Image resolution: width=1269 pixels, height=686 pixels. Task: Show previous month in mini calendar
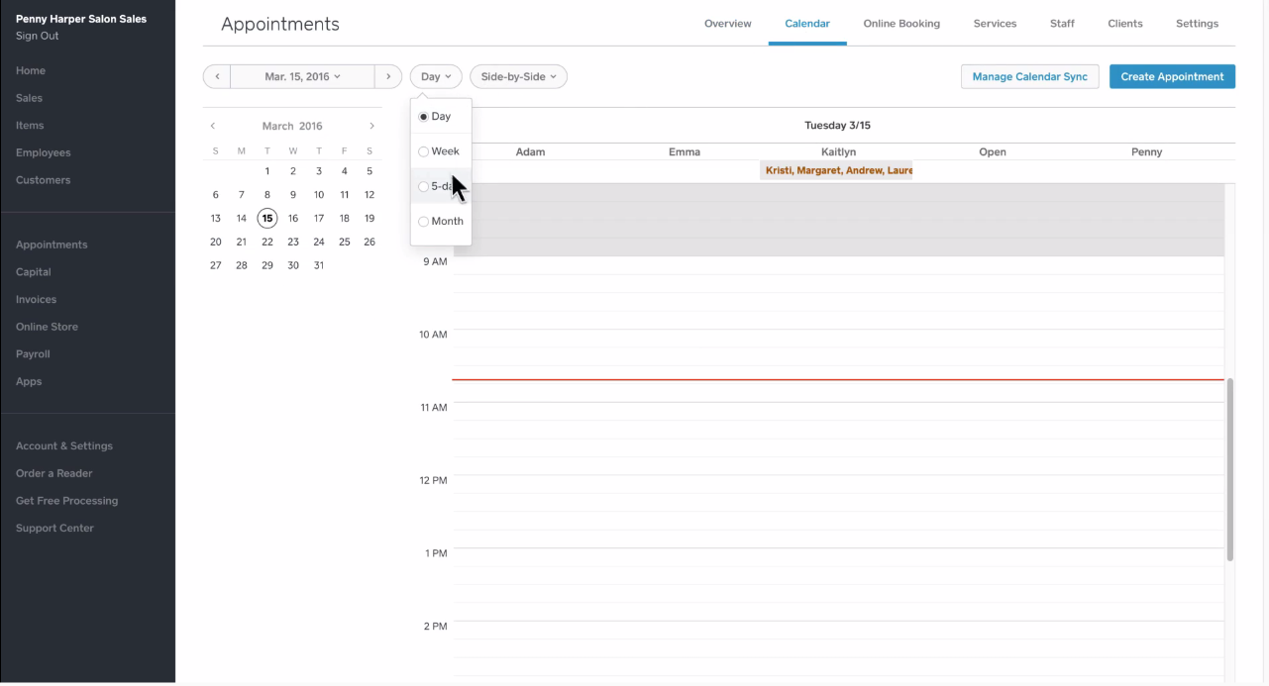[x=212, y=126]
